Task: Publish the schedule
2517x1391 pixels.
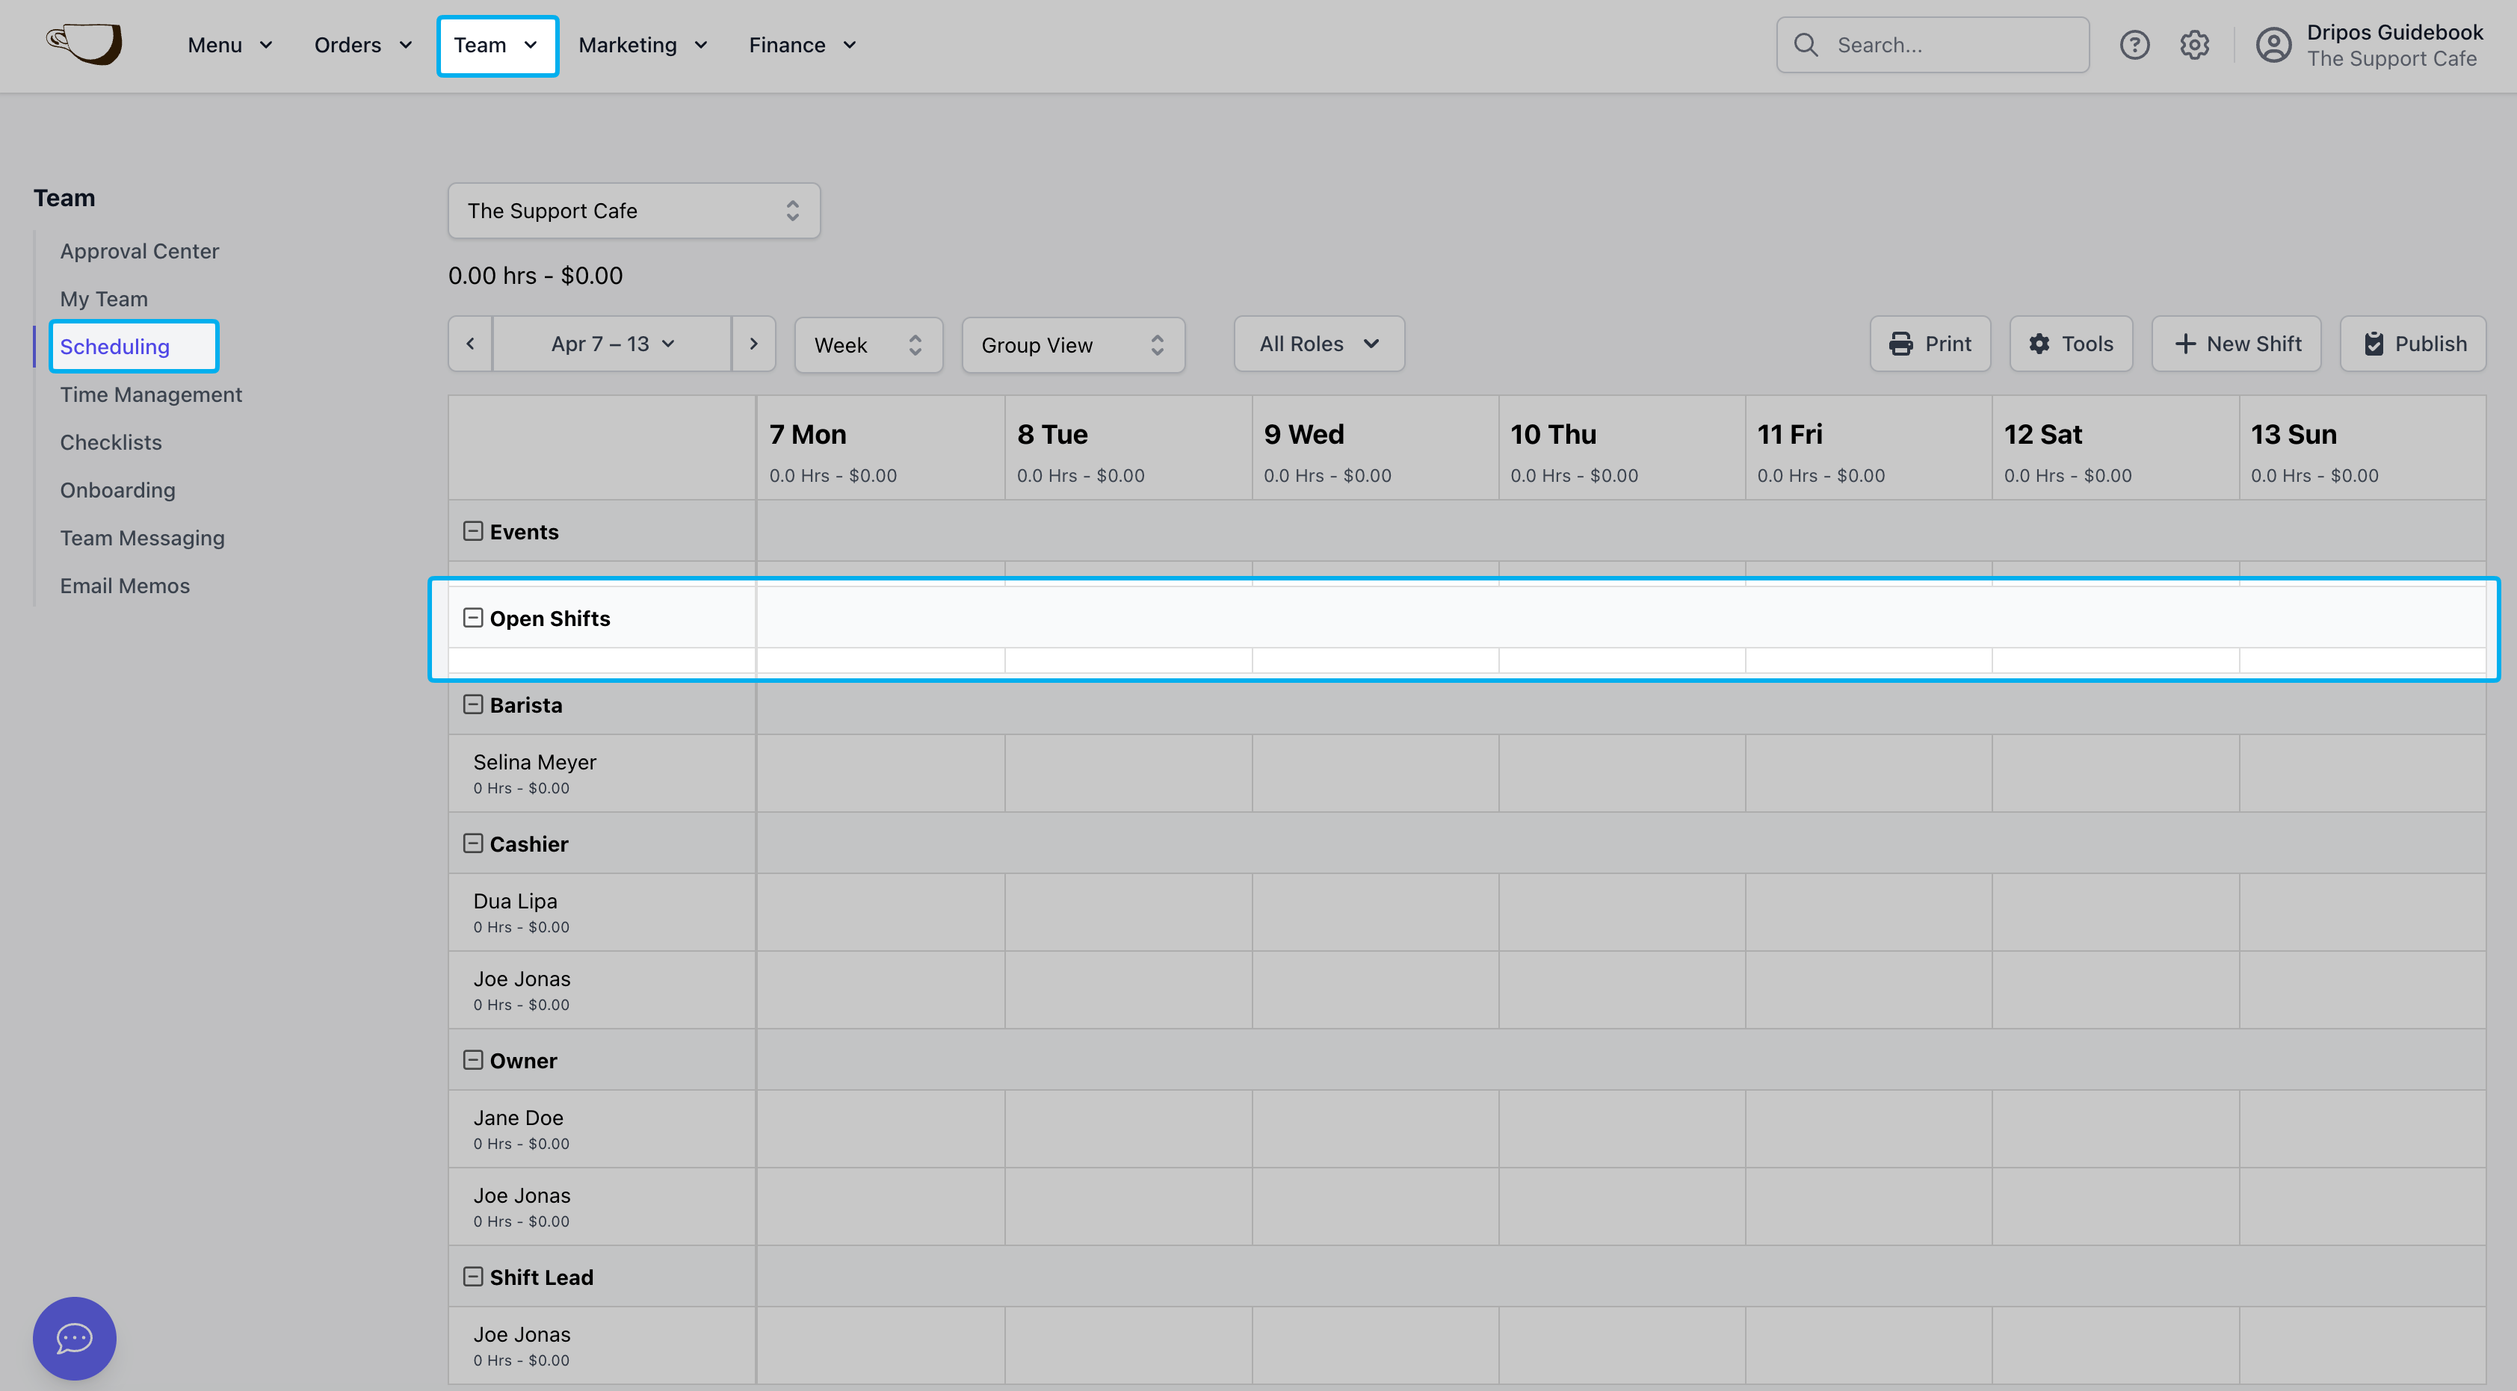Action: [x=2412, y=344]
